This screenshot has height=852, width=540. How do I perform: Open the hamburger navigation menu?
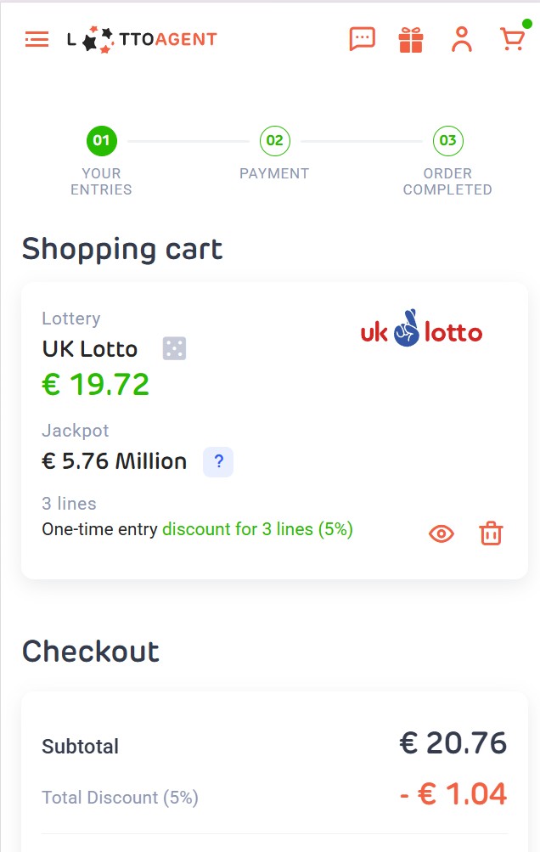37,39
